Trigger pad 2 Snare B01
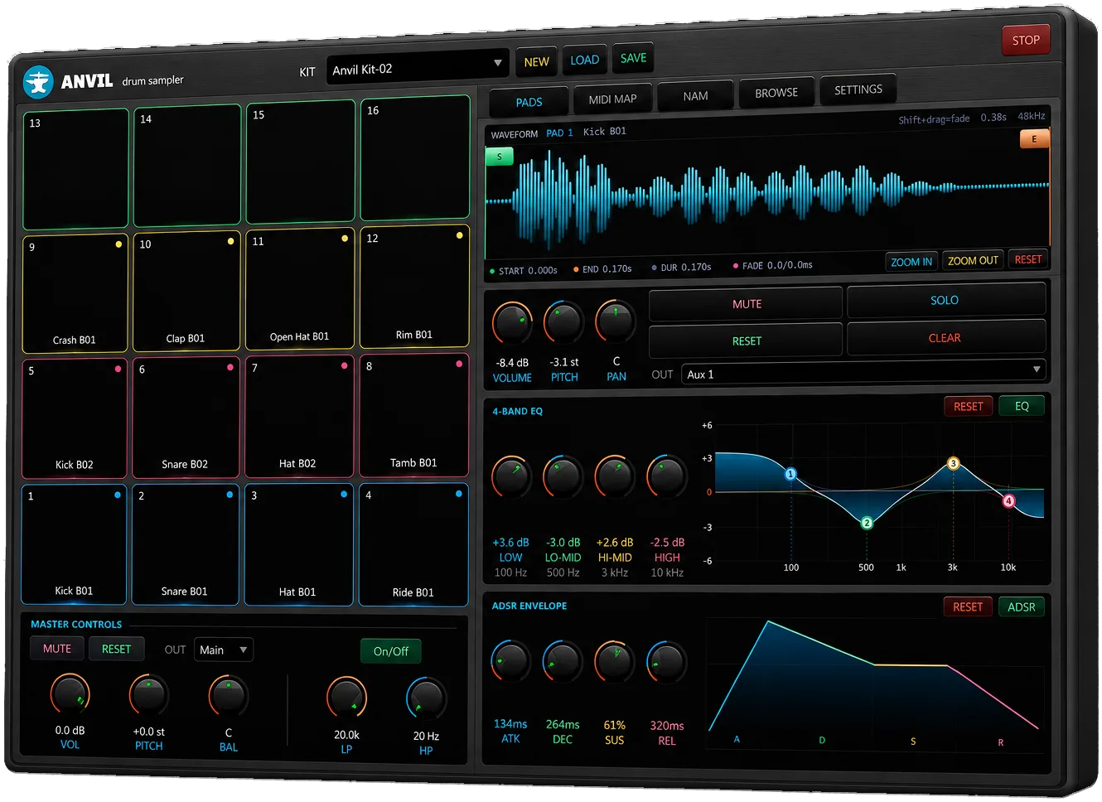The width and height of the screenshot is (1102, 802). click(185, 544)
